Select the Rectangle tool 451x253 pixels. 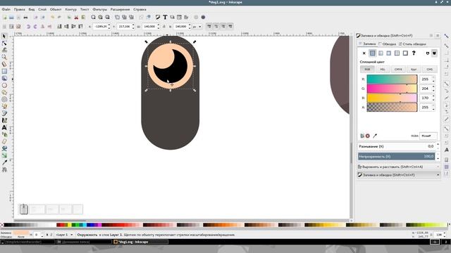4,71
